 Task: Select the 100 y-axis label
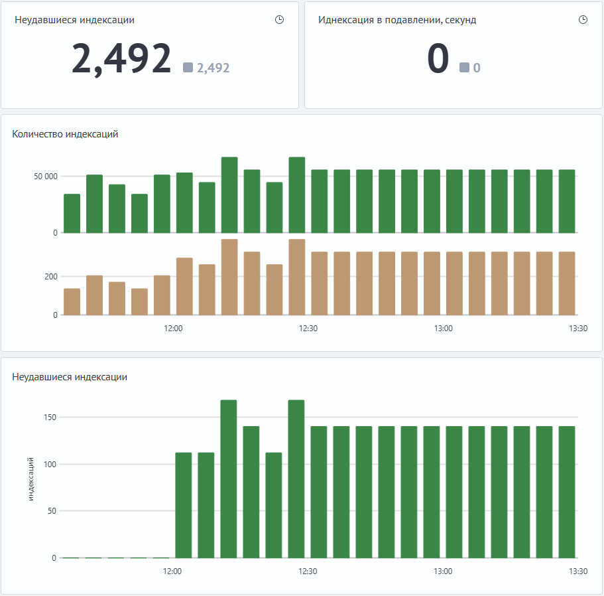coord(50,464)
